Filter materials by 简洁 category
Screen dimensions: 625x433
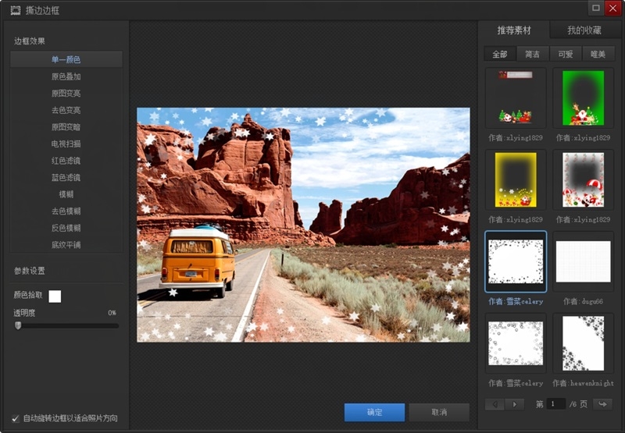[532, 54]
